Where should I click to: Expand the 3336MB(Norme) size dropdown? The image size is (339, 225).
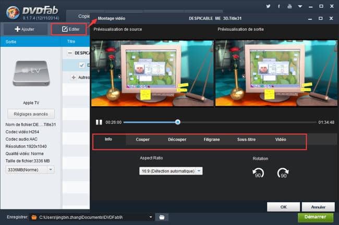[51, 170]
